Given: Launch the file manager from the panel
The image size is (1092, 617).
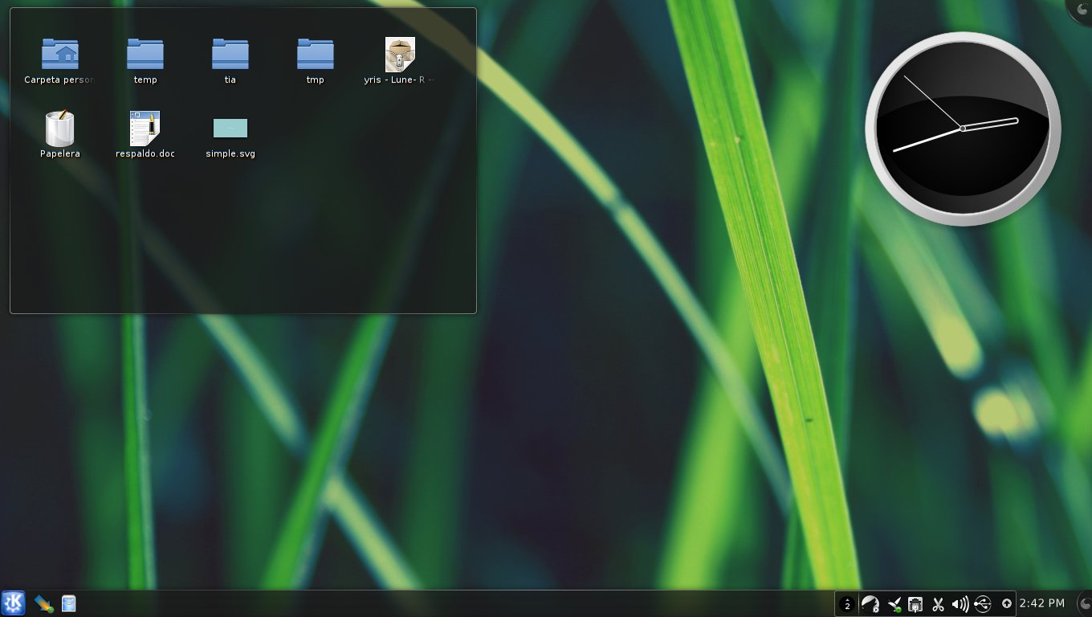Looking at the screenshot, I should [69, 603].
